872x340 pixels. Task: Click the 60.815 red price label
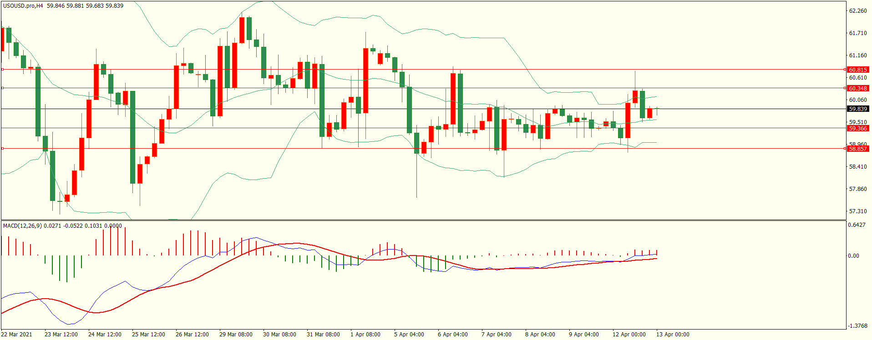click(x=857, y=70)
